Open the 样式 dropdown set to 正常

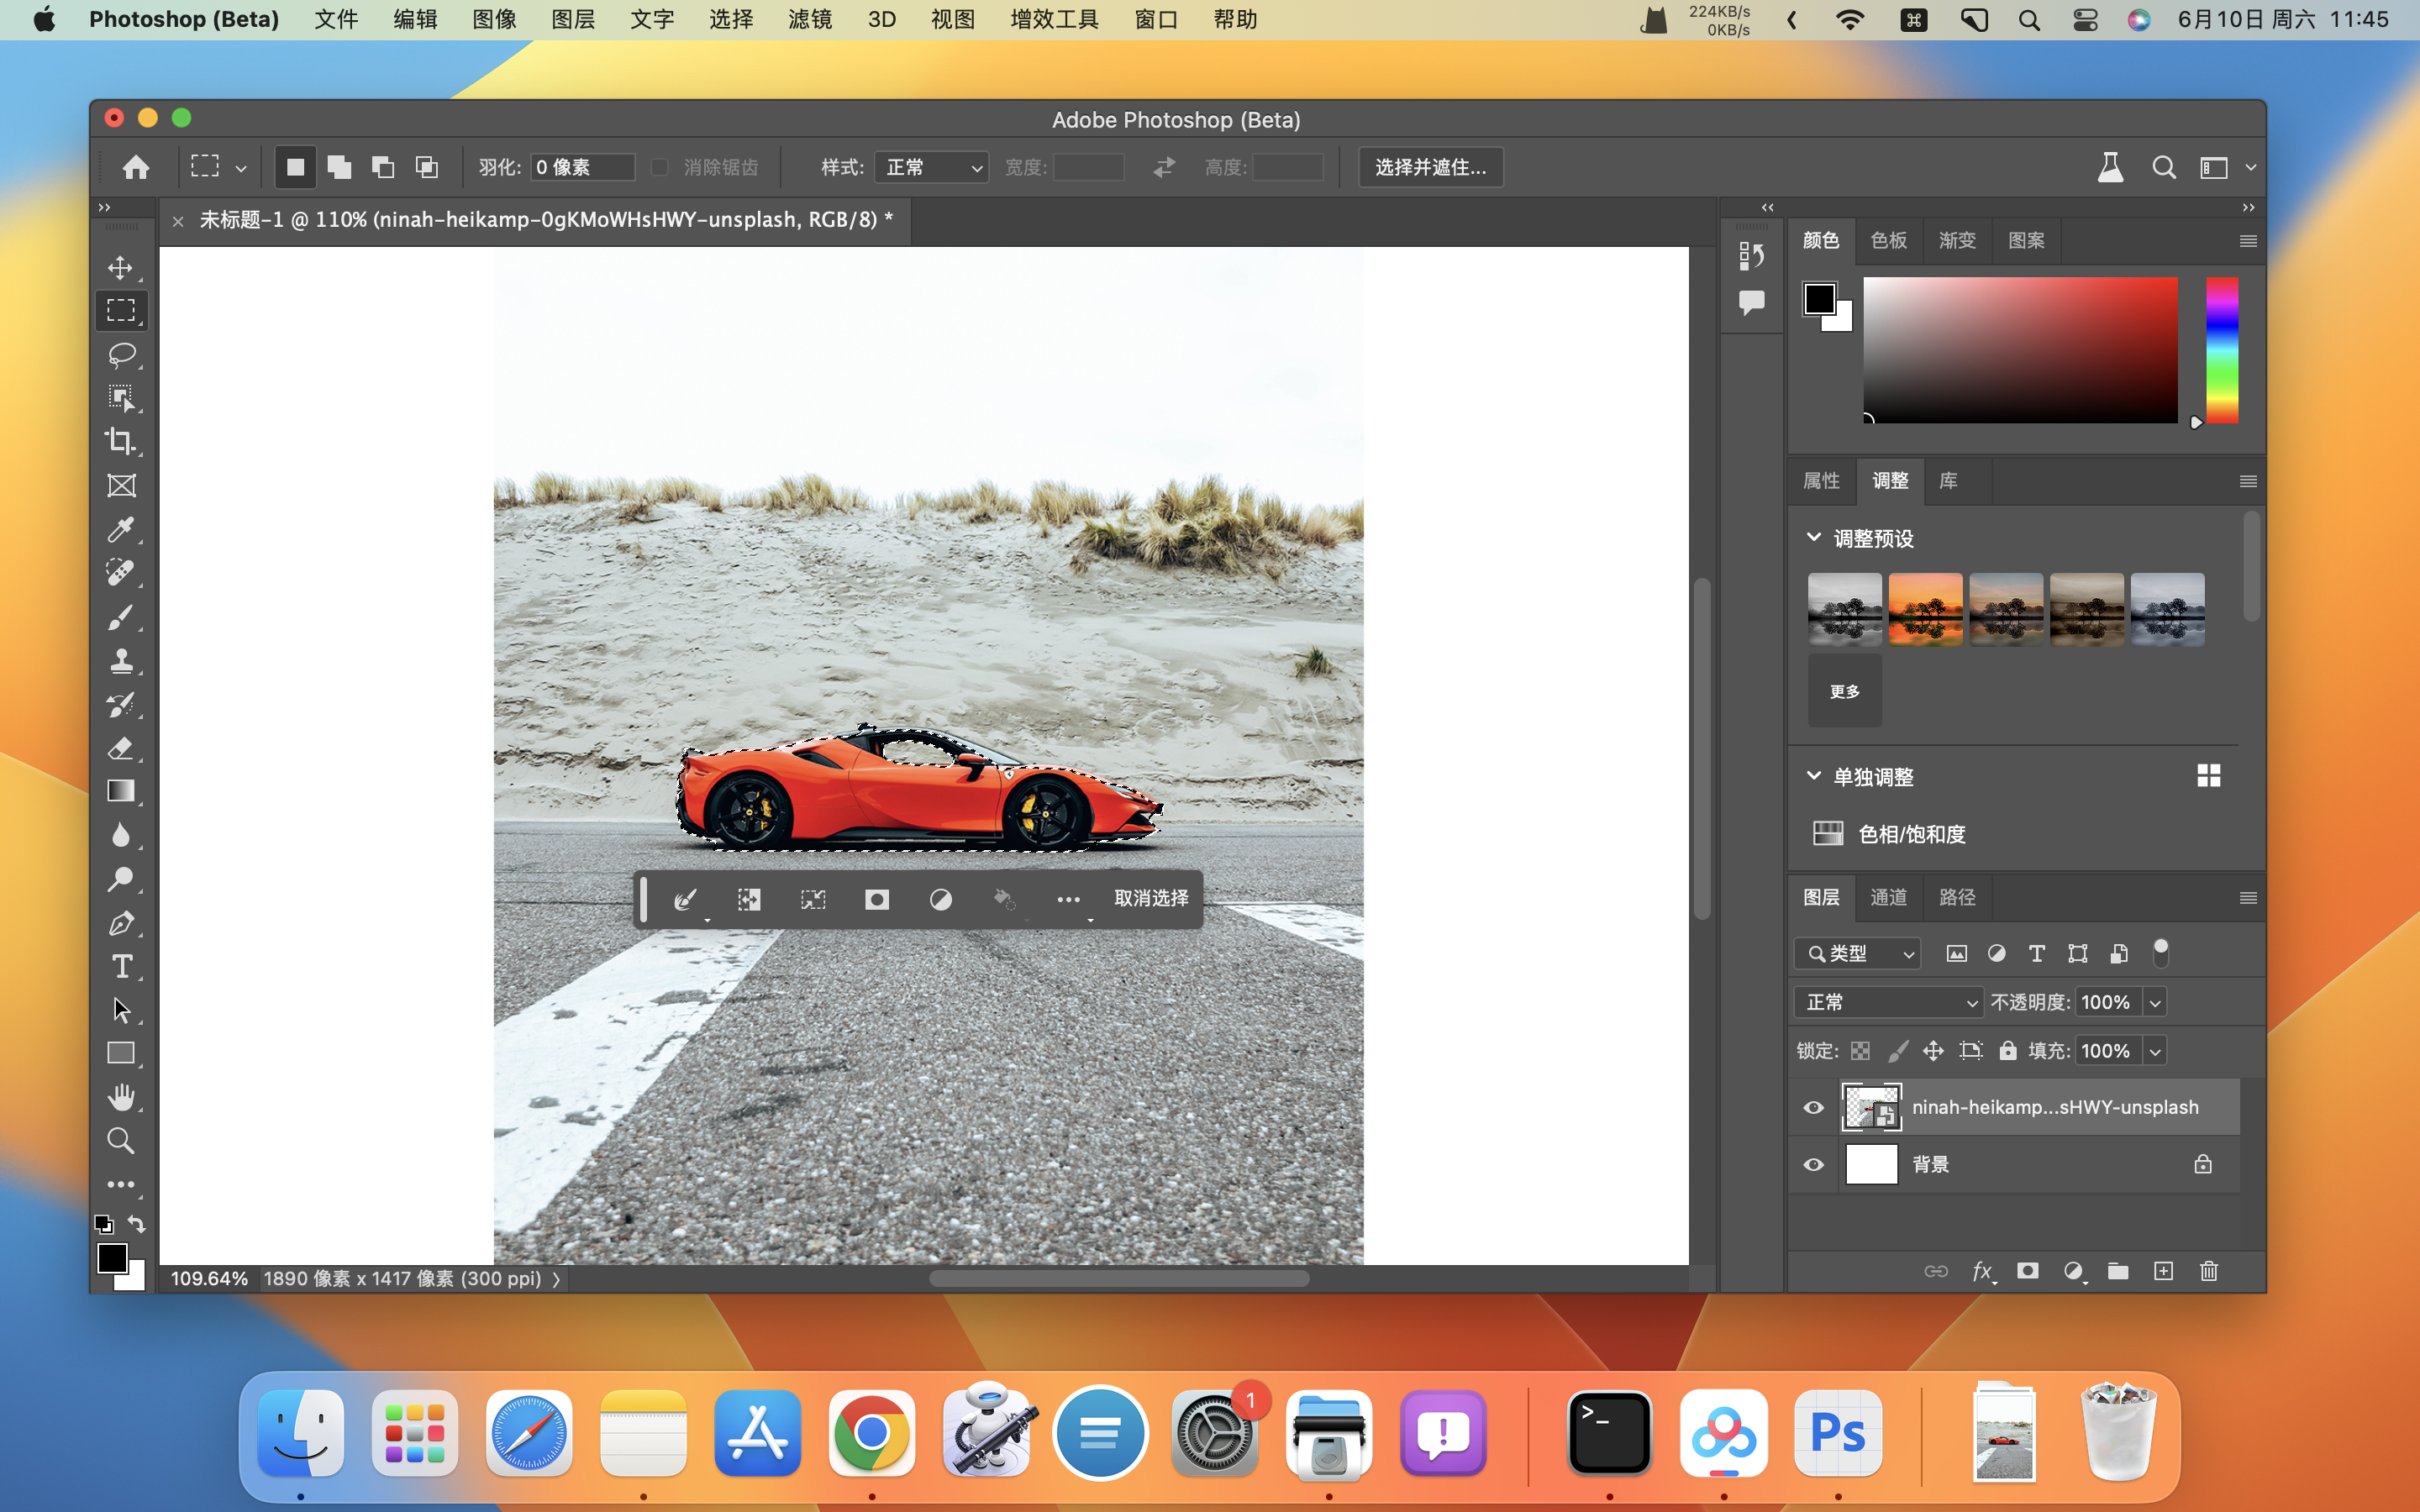(x=931, y=167)
